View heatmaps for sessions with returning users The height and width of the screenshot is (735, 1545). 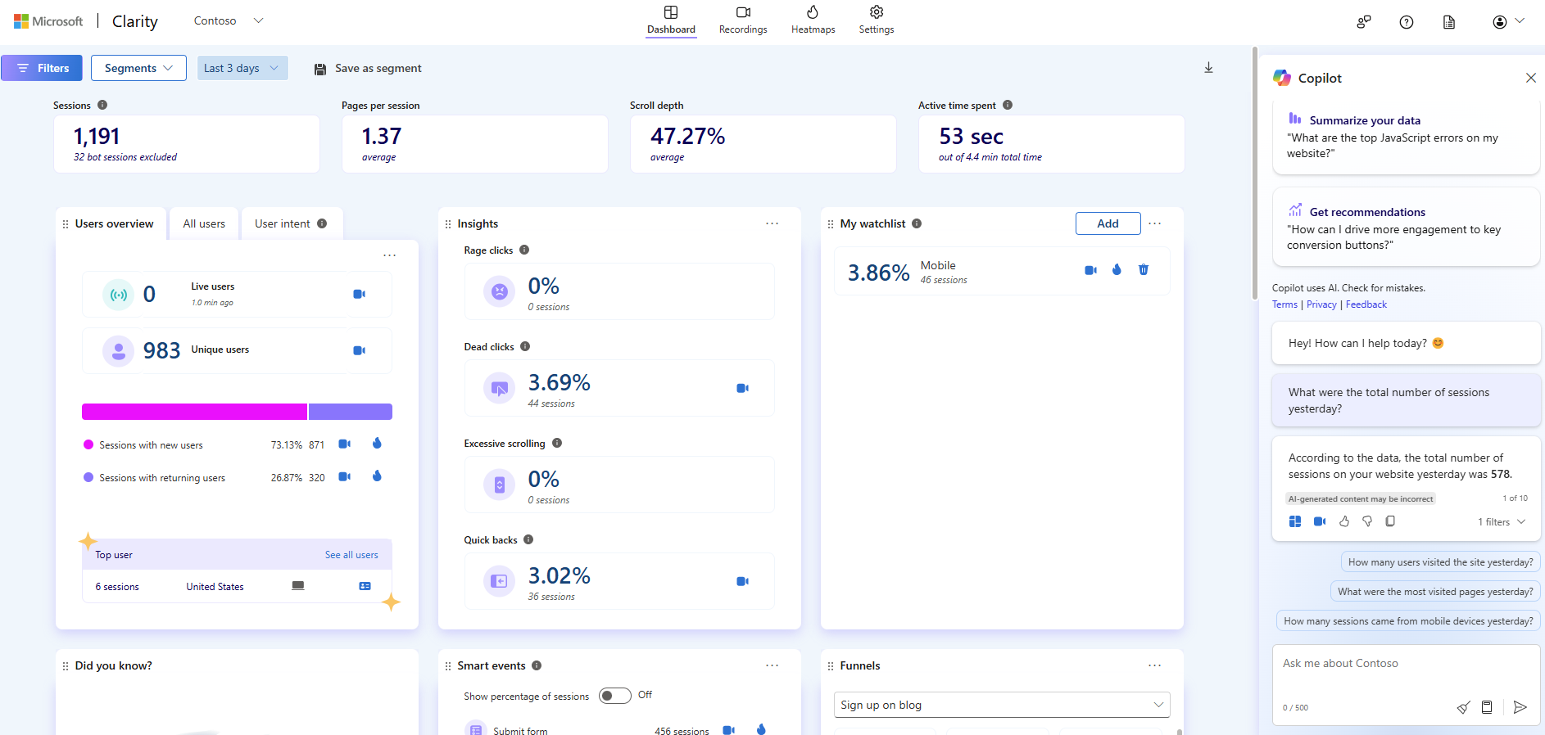click(377, 476)
